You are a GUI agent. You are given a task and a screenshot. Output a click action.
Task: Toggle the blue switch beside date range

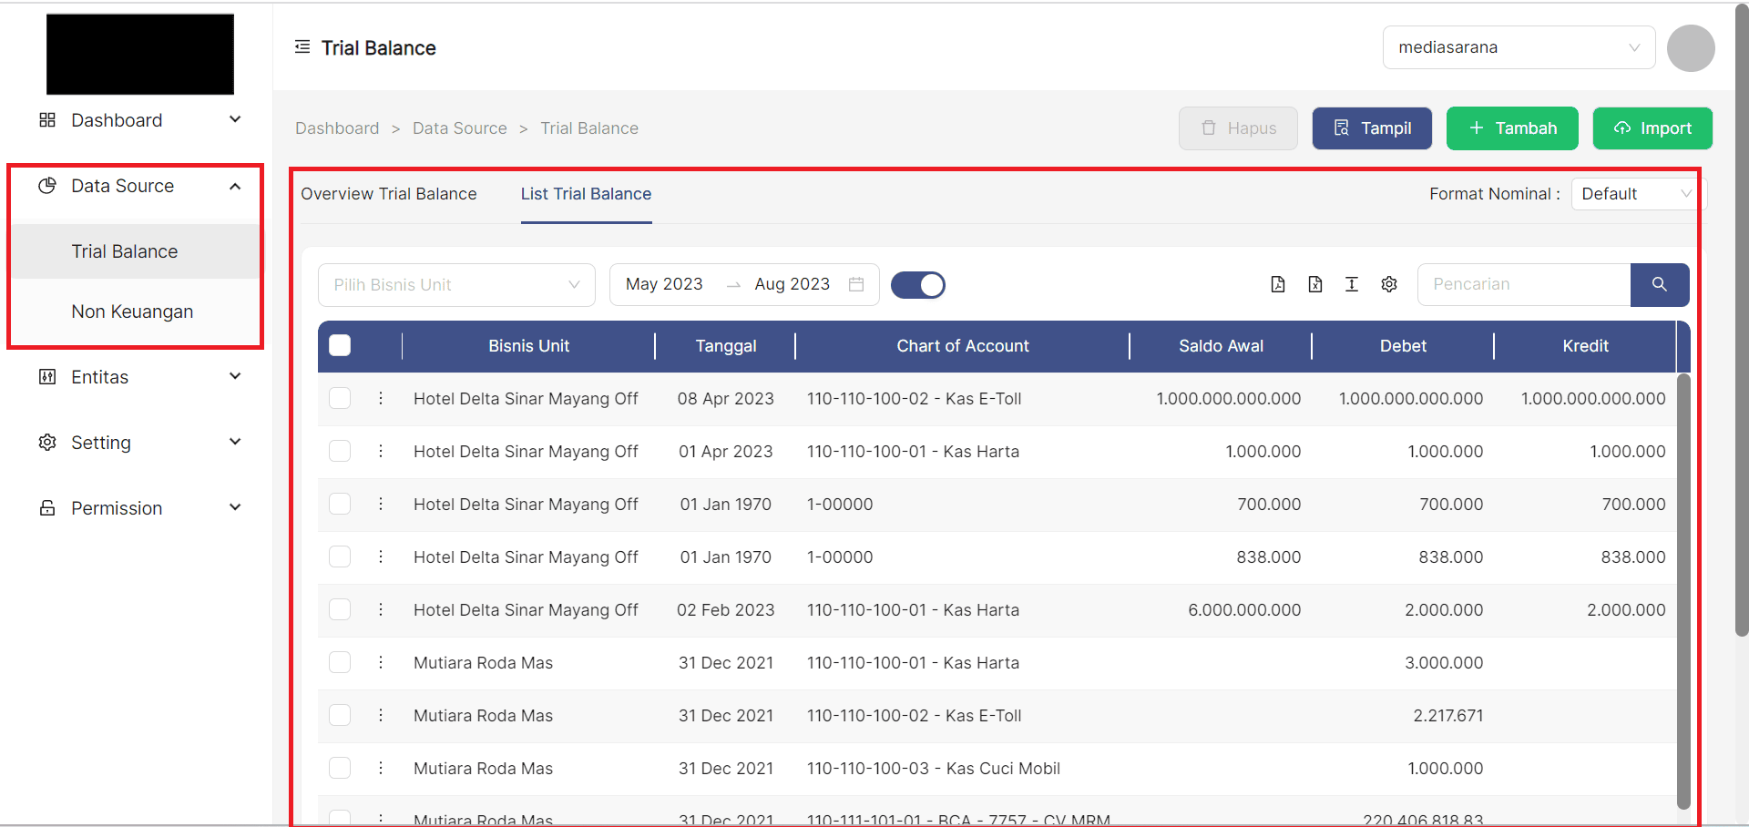coord(917,285)
